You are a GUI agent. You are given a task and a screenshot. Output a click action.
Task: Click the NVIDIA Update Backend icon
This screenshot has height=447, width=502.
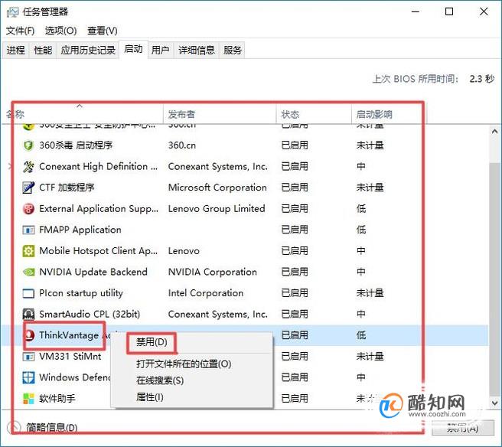point(28,272)
